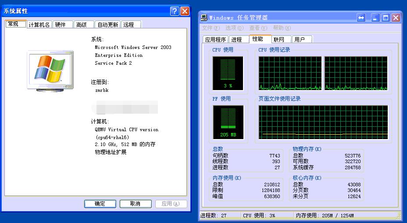The image size is (407, 223).
Task: Click the double-arrow button in Task Manager title bar
Action: 361,18
